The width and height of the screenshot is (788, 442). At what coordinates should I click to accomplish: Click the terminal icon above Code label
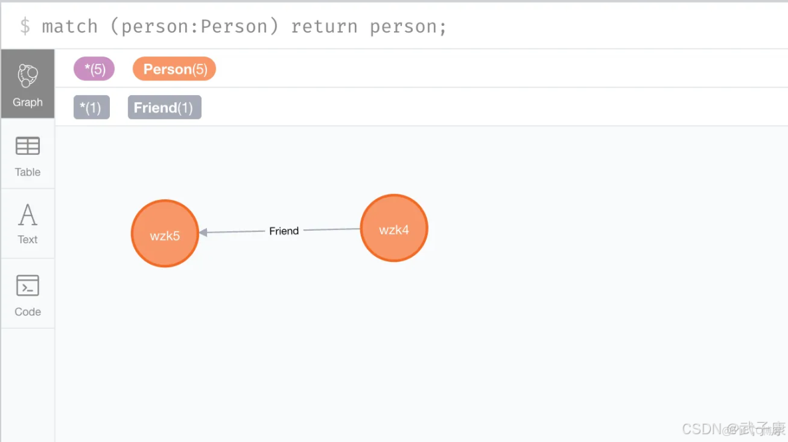point(27,285)
